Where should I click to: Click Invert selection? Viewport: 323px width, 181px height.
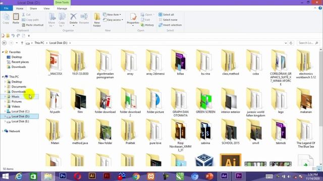[170, 25]
